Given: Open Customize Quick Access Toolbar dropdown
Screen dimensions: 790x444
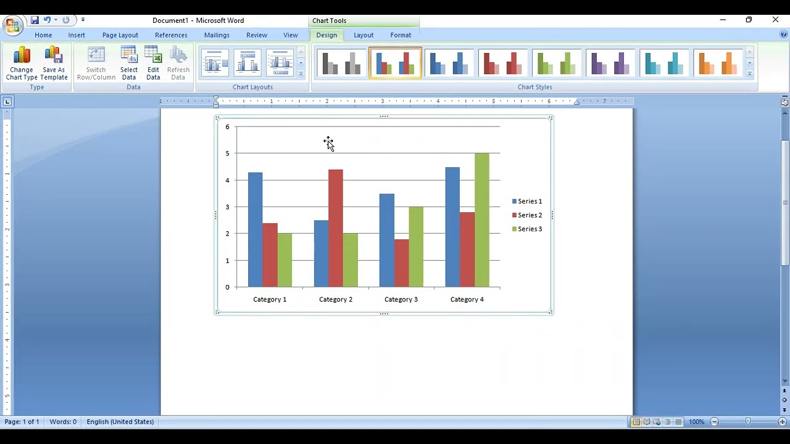Looking at the screenshot, I should pyautogui.click(x=83, y=20).
